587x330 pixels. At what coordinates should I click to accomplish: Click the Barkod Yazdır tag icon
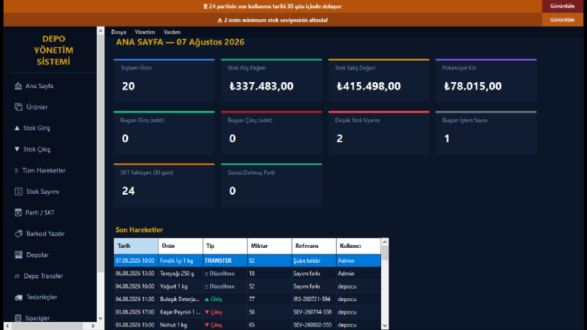(x=19, y=234)
